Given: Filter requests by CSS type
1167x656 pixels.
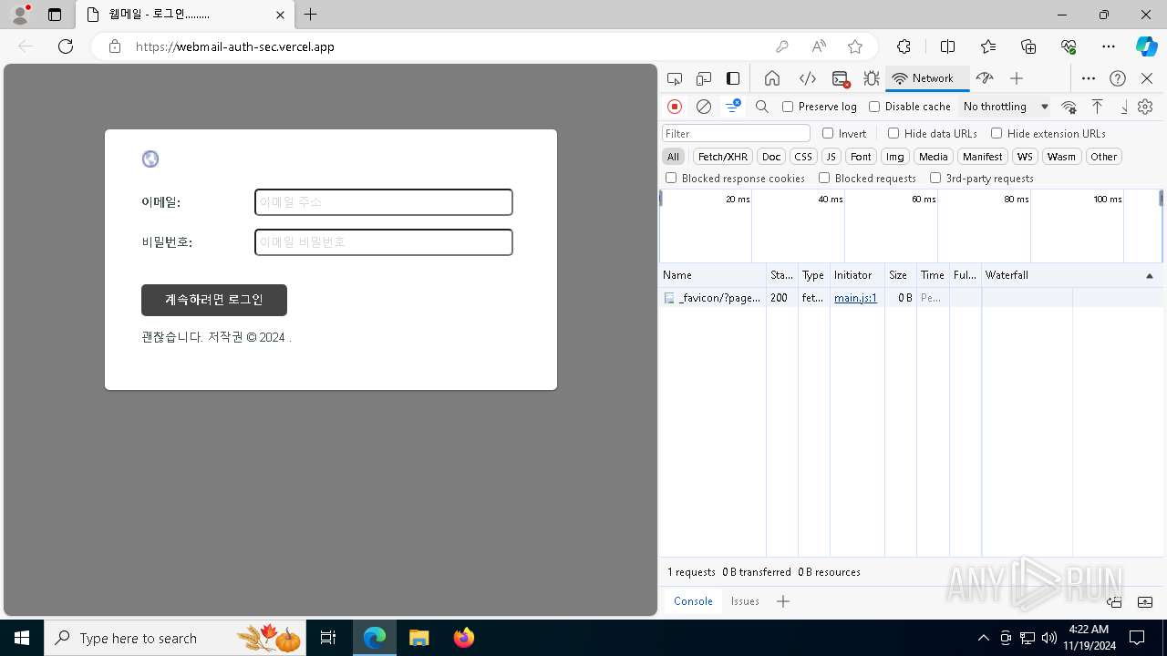Looking at the screenshot, I should pos(802,157).
